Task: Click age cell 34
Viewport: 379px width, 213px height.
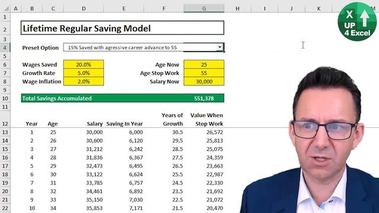Action: click(53, 208)
